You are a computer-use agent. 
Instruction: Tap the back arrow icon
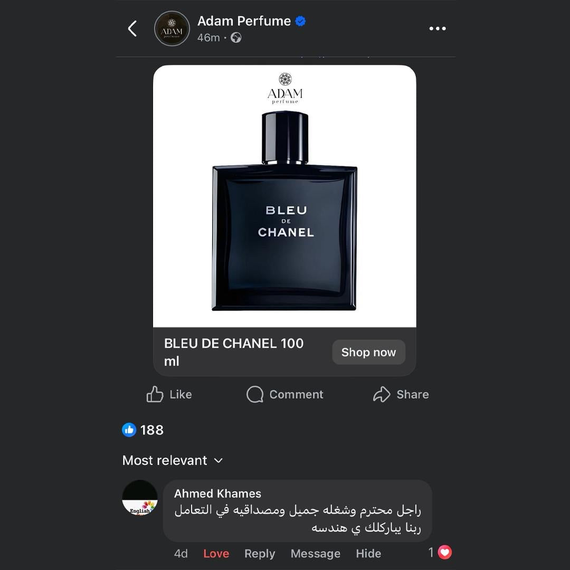tap(132, 28)
